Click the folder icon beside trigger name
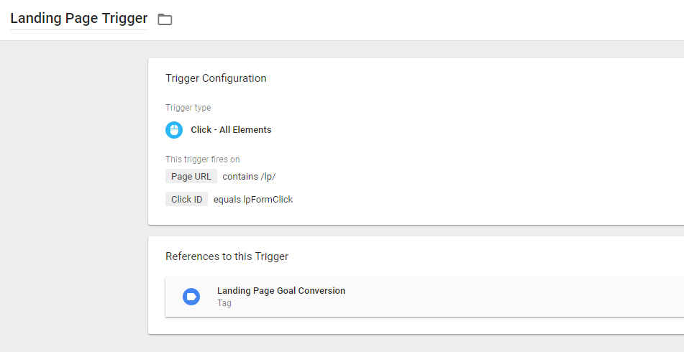Image resolution: width=684 pixels, height=352 pixels. click(165, 19)
